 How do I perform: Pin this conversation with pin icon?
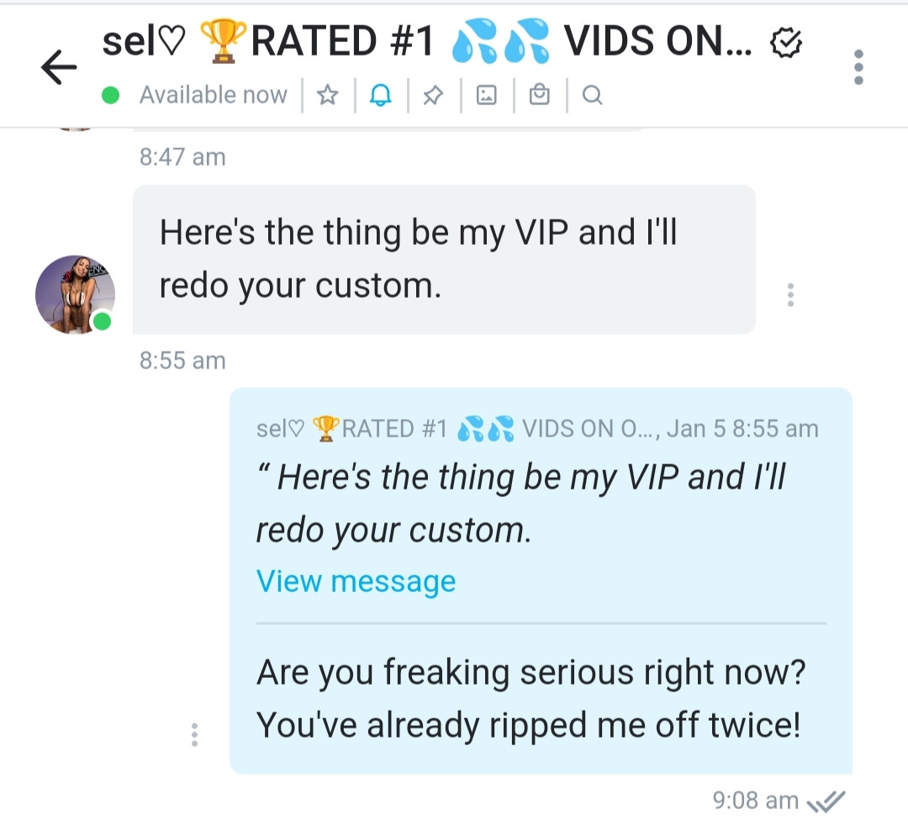433,95
